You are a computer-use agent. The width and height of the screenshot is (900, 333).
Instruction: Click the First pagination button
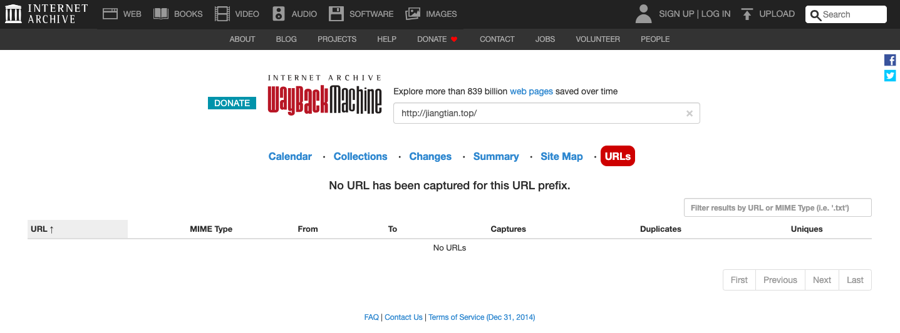pyautogui.click(x=739, y=280)
